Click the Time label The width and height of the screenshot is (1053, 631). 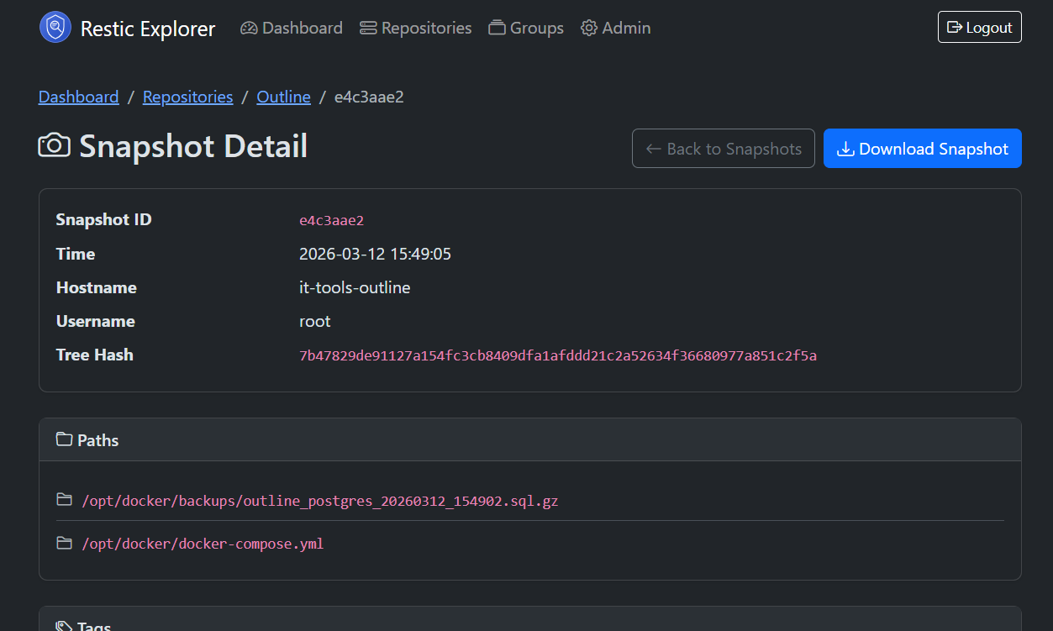coord(76,254)
